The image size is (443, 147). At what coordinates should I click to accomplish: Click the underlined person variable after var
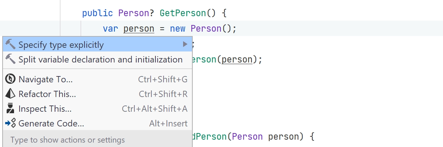(x=139, y=29)
